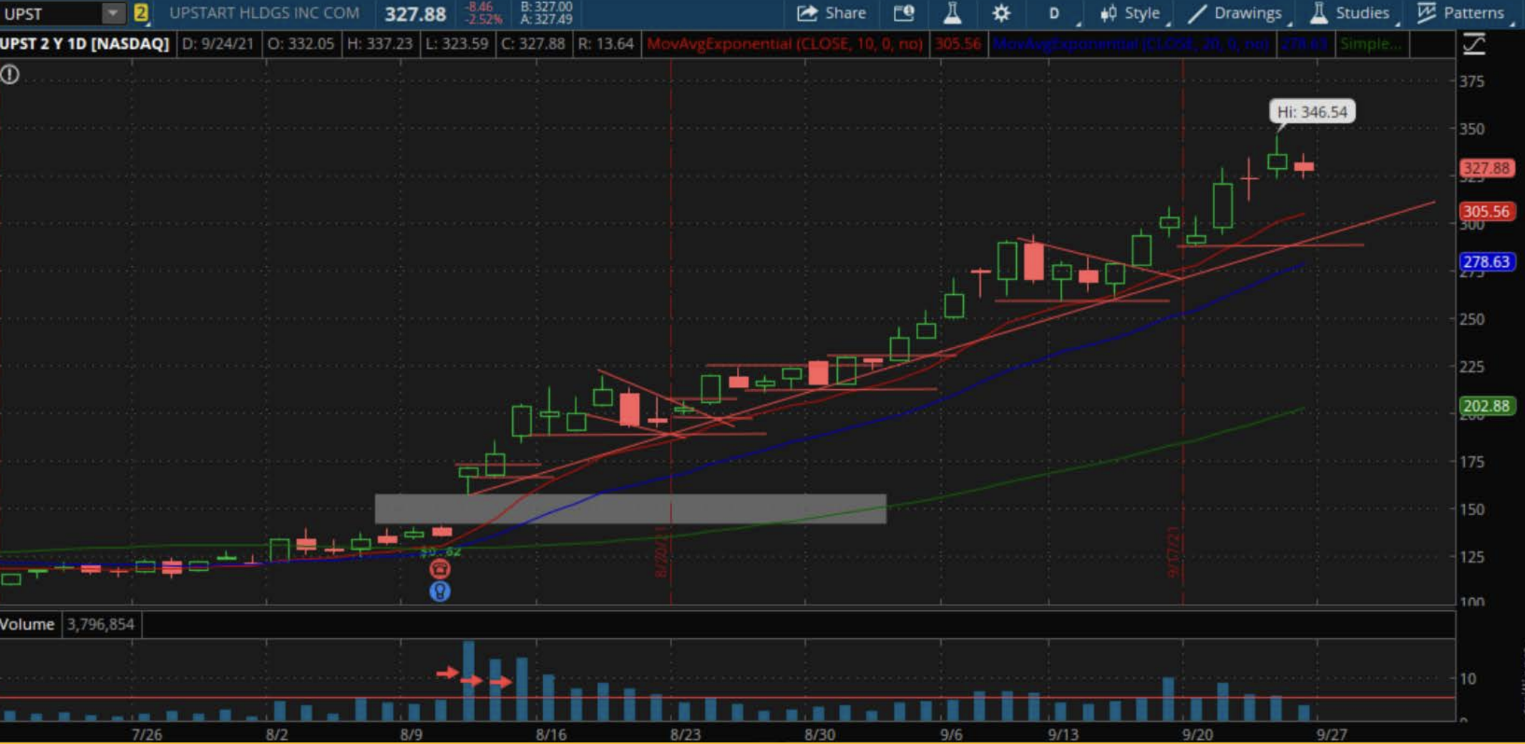Click the B: 327.00 bid quote
1525x744 pixels.
tap(547, 7)
